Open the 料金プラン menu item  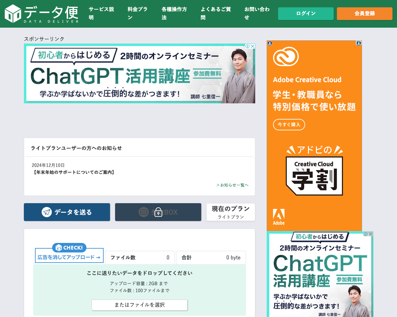point(137,13)
